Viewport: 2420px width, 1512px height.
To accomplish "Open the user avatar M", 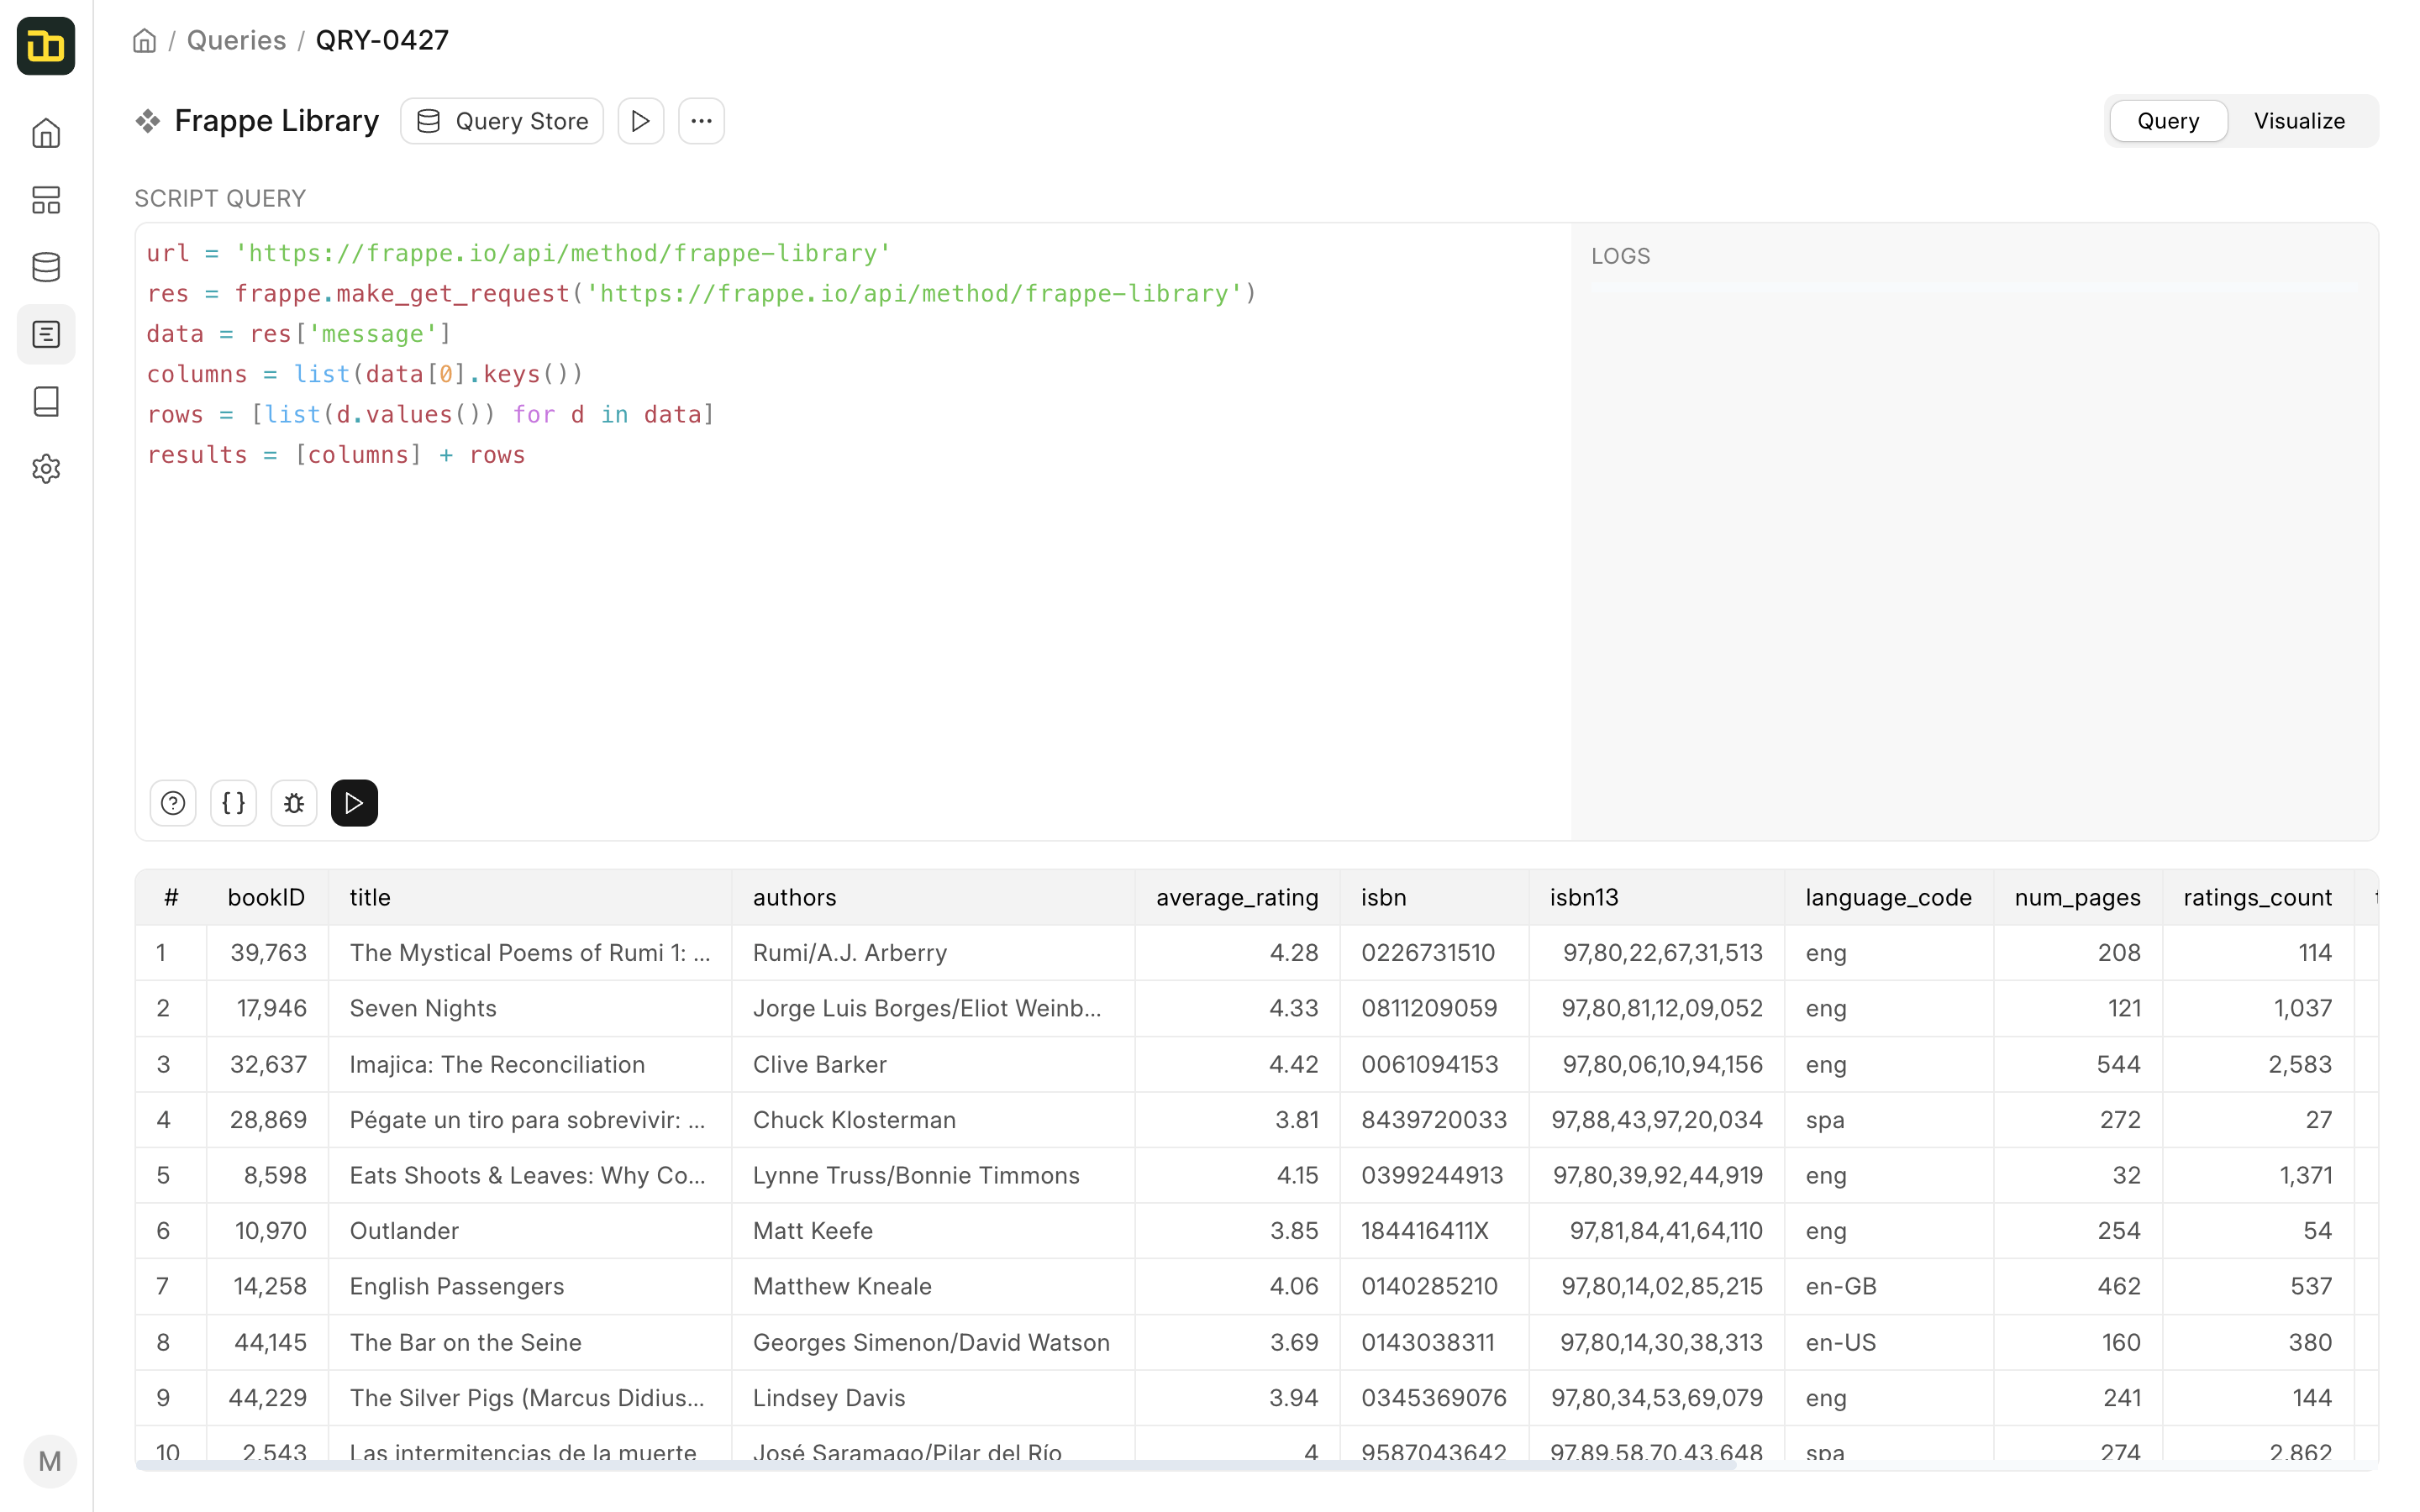I will pyautogui.click(x=49, y=1461).
